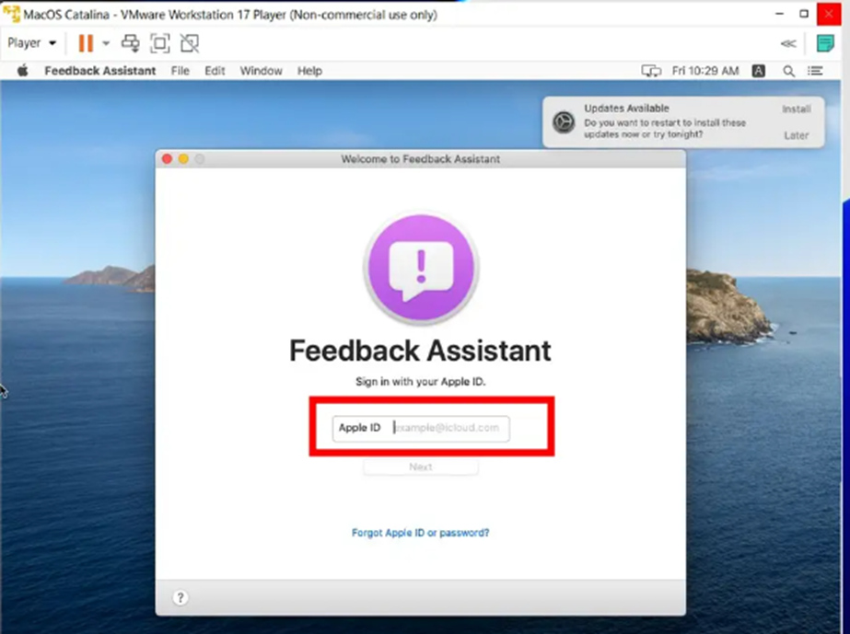Expand the power options dropdown arrow
Viewport: 850px width, 634px height.
pos(106,43)
